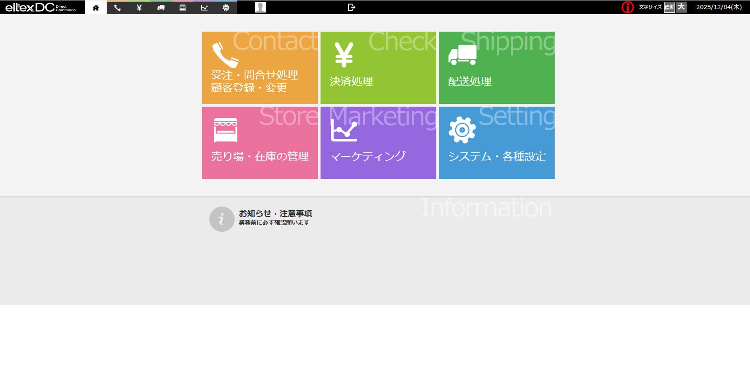The width and height of the screenshot is (750, 386).
Task: Open the home icon in the top navigation
Action: 96,7
